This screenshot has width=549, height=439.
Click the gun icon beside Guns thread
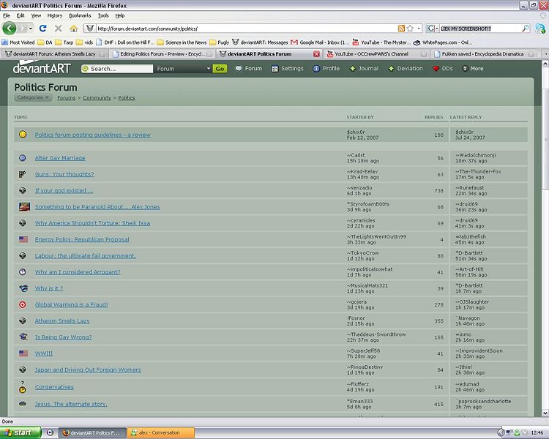[x=23, y=174]
